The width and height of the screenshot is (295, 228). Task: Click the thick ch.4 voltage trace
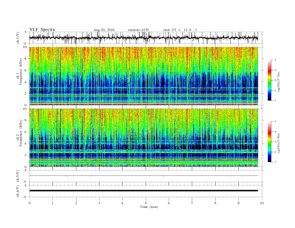coord(144,191)
